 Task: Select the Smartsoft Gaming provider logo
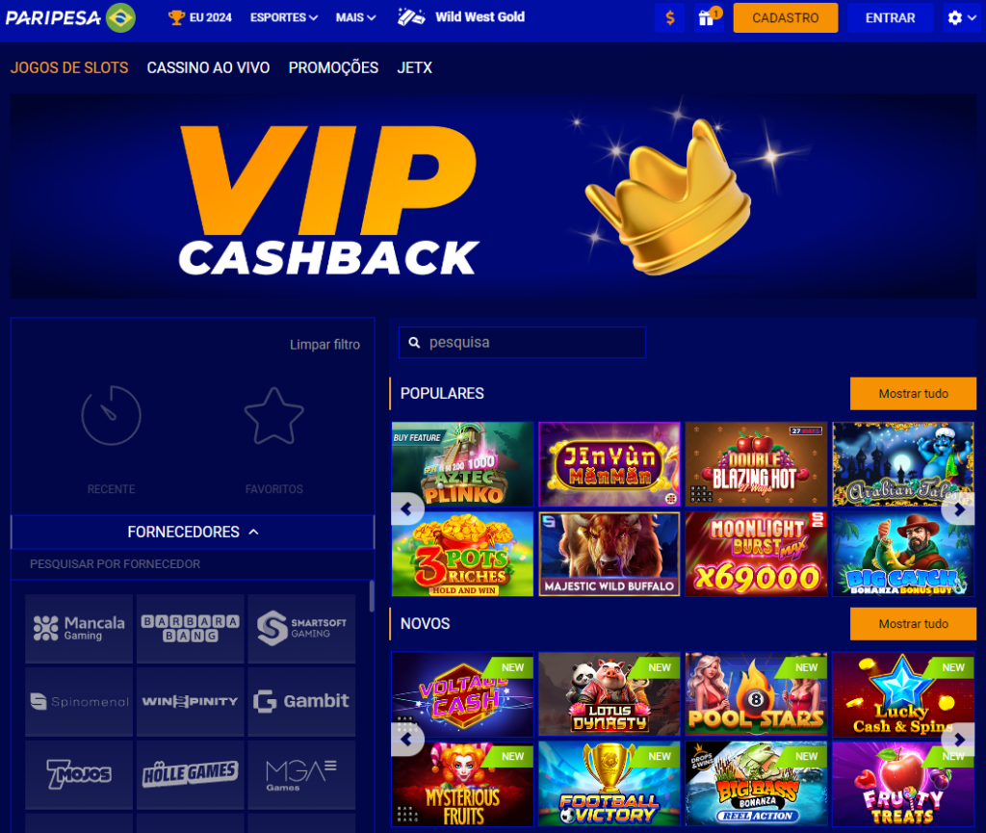(301, 629)
